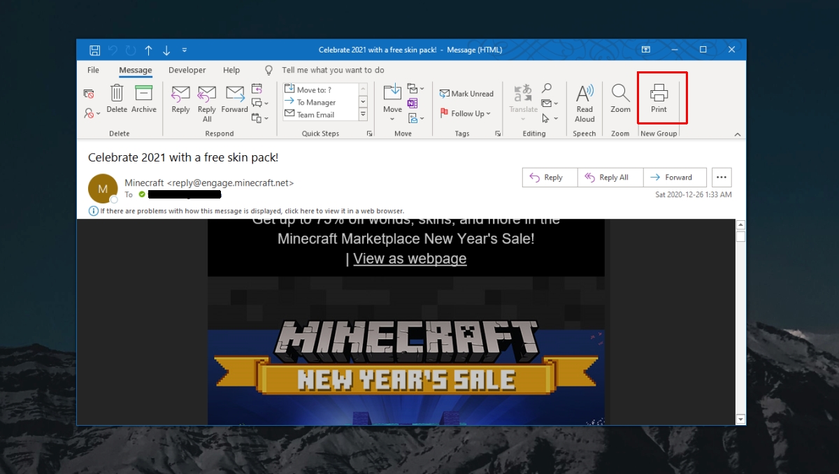Screen dimensions: 839x474
Task: Mark the message as Unread
Action: click(x=466, y=94)
